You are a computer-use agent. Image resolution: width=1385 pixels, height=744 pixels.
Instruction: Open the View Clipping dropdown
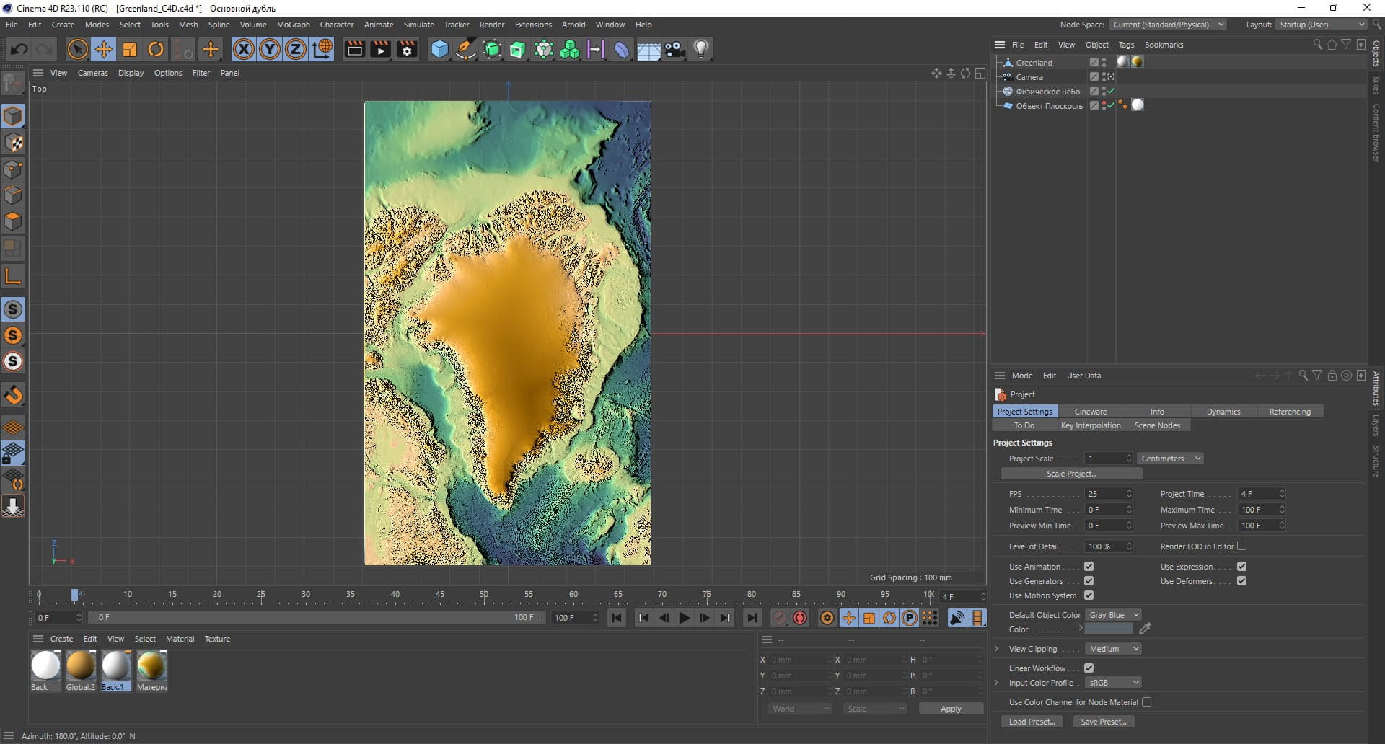(x=1113, y=649)
